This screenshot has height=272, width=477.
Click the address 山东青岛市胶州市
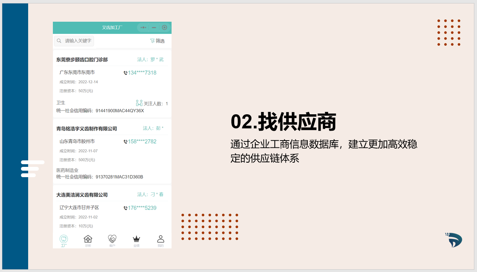pyautogui.click(x=77, y=141)
